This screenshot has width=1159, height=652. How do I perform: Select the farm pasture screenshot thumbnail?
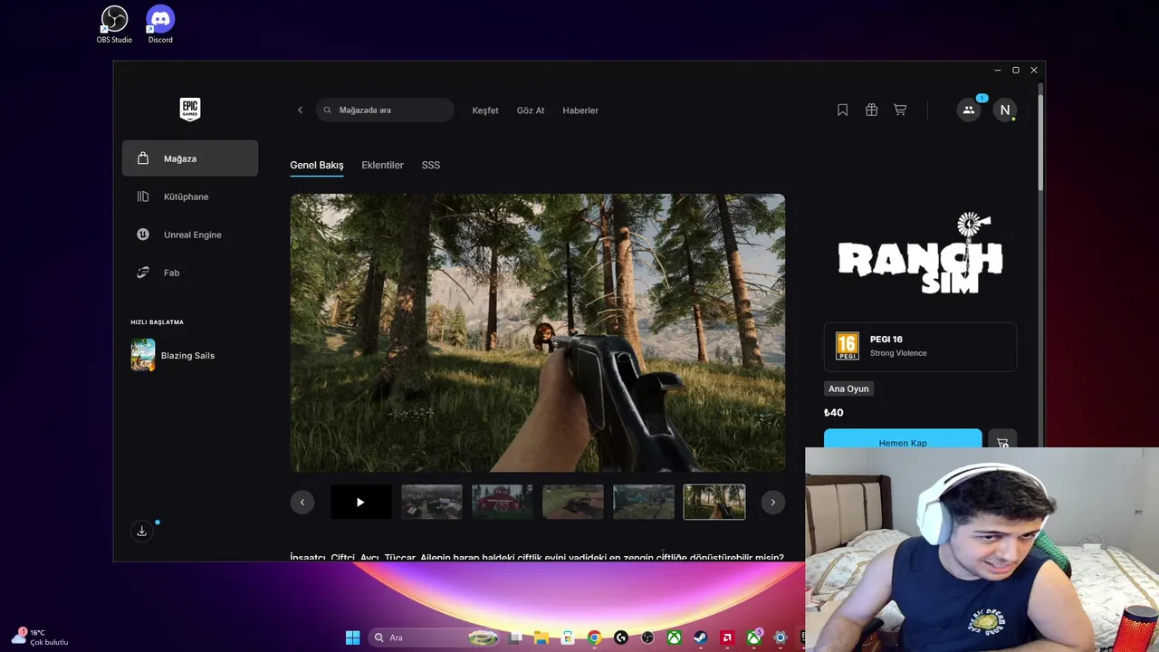tap(644, 502)
